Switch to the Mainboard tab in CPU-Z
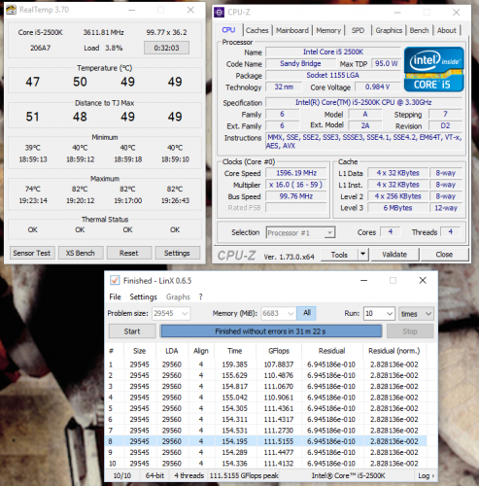This screenshot has height=486, width=479. 292,30
